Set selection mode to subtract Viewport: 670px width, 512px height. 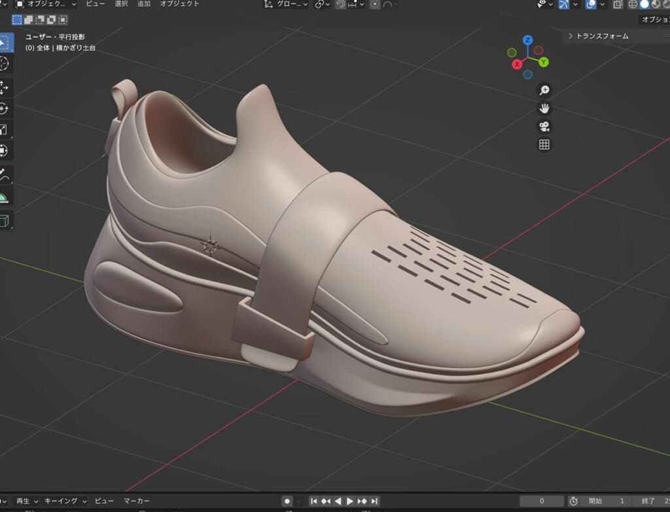pyautogui.click(x=40, y=20)
